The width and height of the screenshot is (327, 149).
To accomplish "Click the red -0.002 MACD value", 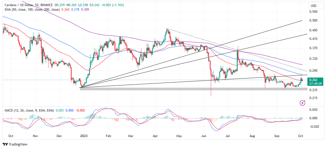I will tap(80, 110).
